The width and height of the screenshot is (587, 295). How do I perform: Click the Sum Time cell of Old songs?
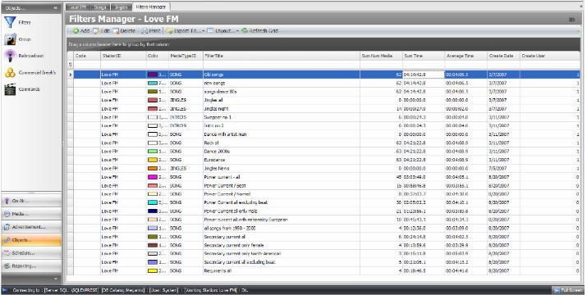point(424,75)
